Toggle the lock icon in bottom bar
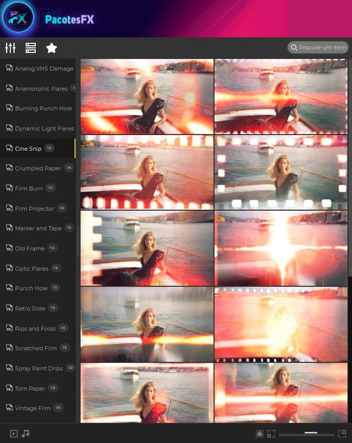The image size is (352, 443). point(259,433)
